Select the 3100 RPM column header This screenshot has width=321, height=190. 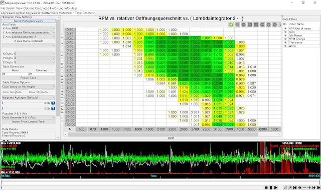point(218,129)
